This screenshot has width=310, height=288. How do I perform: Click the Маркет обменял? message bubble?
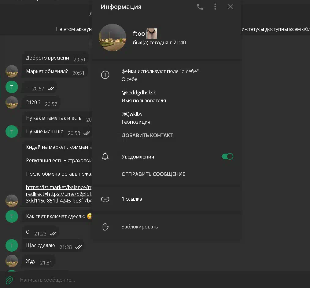(55, 71)
